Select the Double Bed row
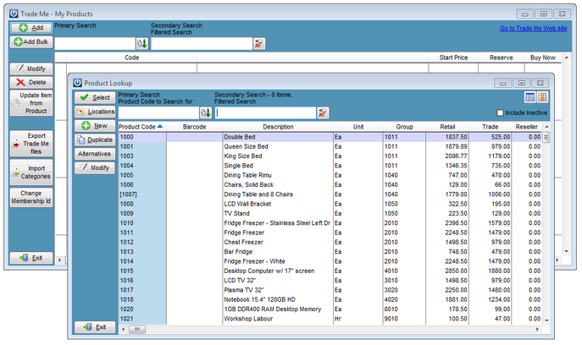Viewport: 582px width, 345px height. 330,137
